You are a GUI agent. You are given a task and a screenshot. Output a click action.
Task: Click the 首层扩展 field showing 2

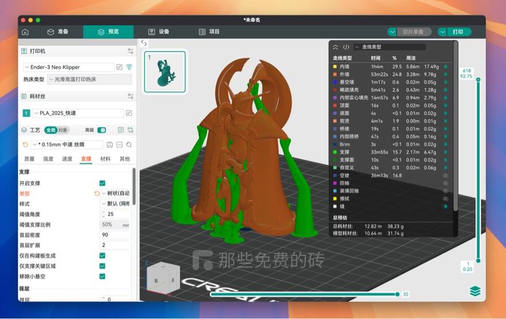point(115,245)
